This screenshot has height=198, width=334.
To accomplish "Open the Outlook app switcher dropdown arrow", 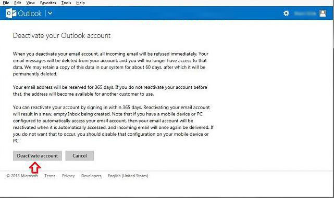I will (x=50, y=14).
